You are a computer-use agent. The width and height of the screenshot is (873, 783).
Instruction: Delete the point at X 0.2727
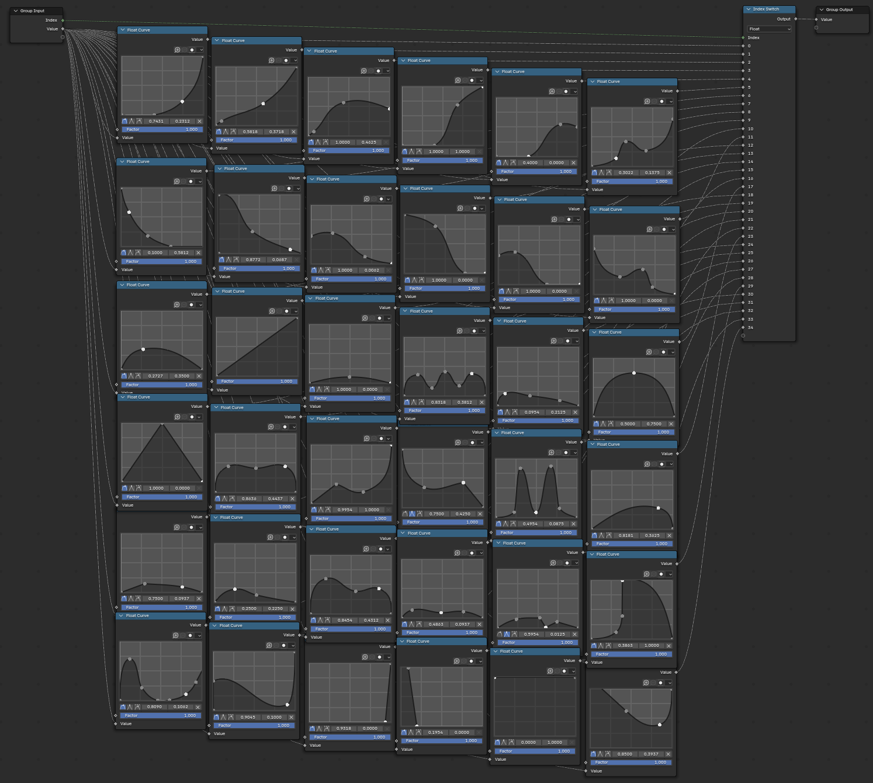pyautogui.click(x=199, y=376)
